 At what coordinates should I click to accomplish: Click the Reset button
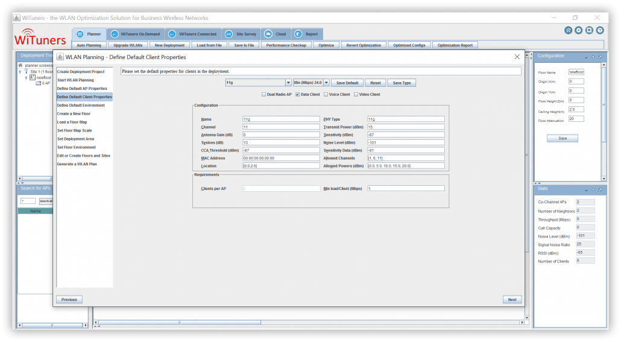pyautogui.click(x=376, y=83)
